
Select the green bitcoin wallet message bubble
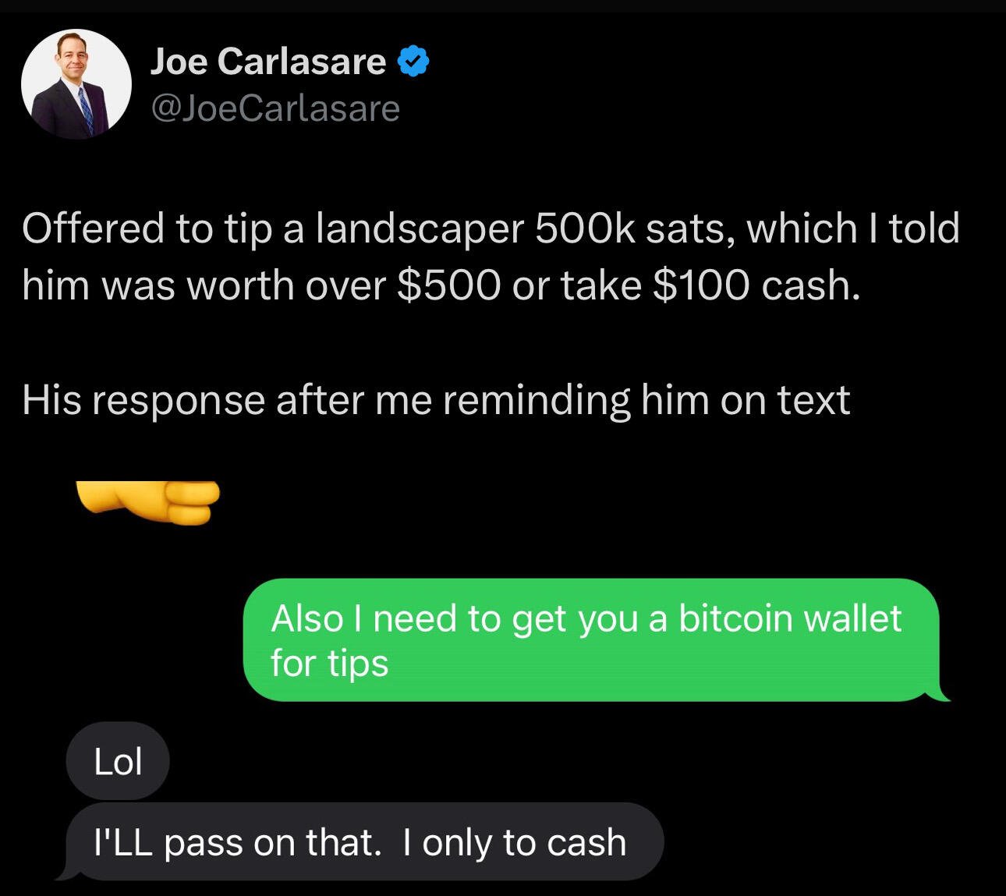point(593,640)
